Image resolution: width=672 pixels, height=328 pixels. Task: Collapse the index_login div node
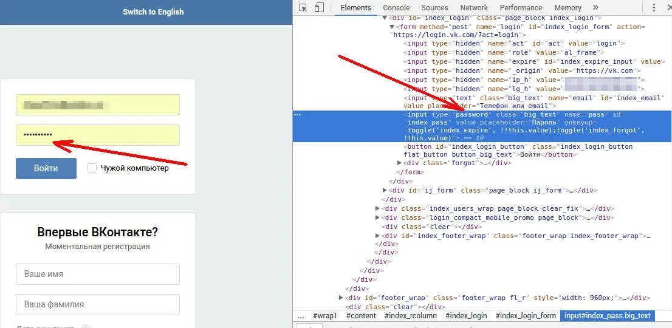coord(385,18)
